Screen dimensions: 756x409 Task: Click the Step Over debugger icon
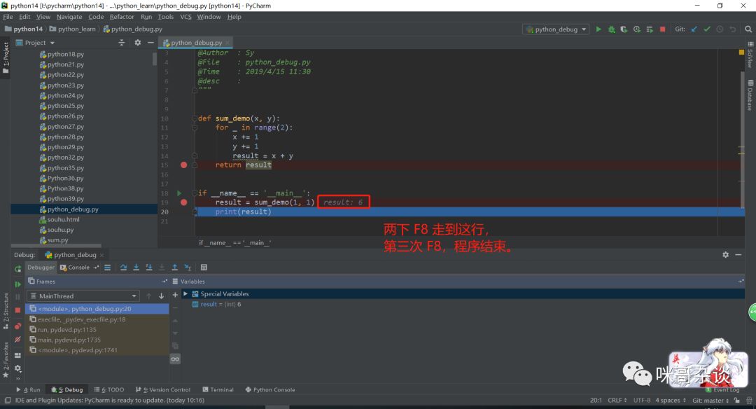[123, 268]
